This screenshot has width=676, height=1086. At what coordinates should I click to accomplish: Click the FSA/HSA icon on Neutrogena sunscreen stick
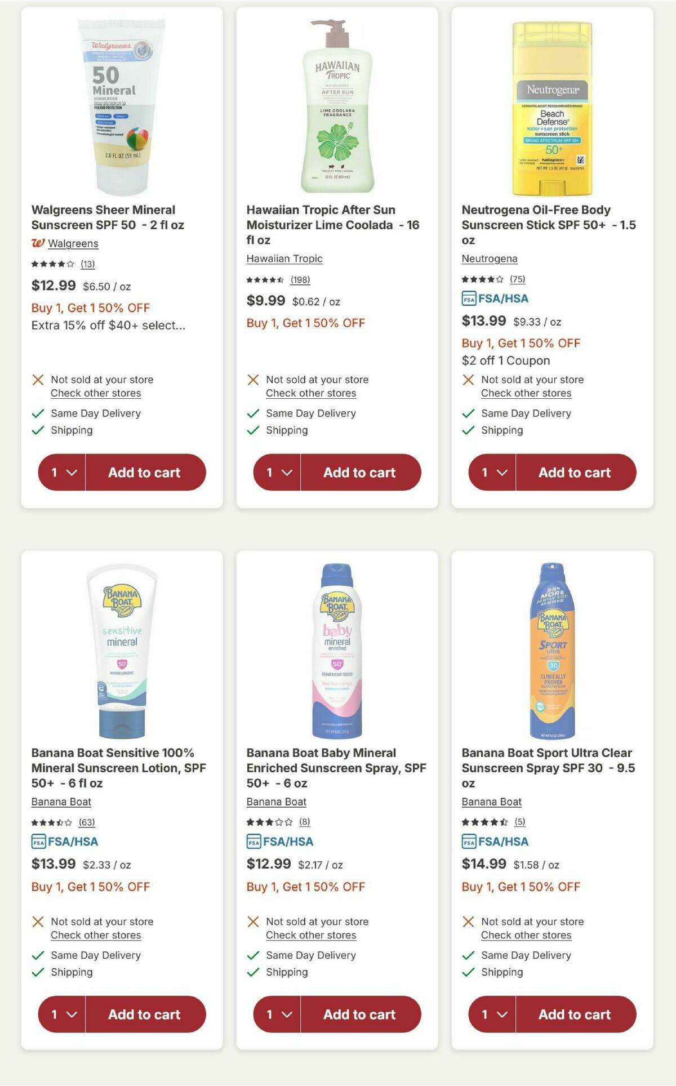pyautogui.click(x=468, y=299)
